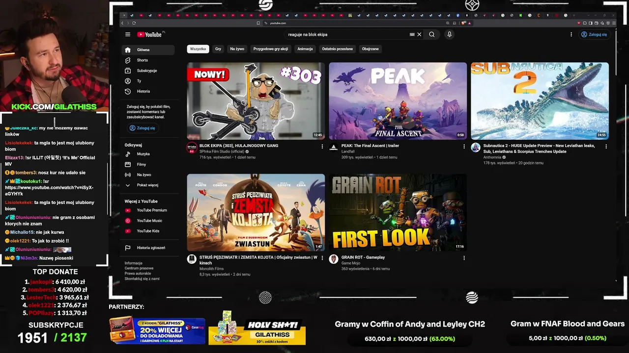Go to Główna in the sidebar

click(148, 50)
